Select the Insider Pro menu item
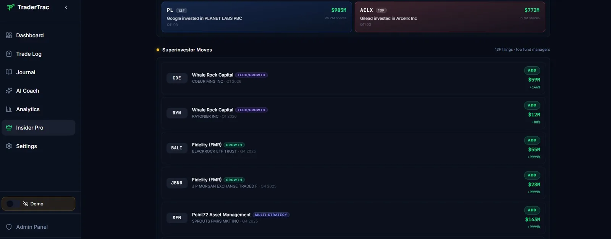The height and width of the screenshot is (239, 611). [38, 128]
